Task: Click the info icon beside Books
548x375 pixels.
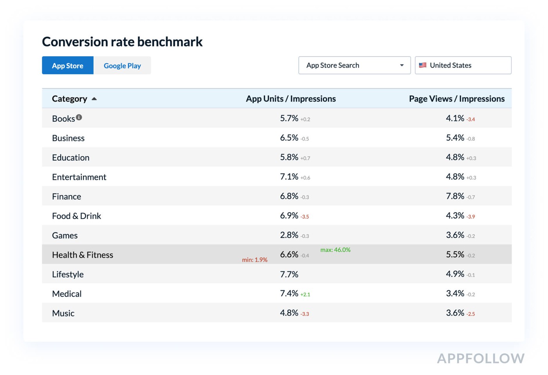Action: click(x=79, y=117)
